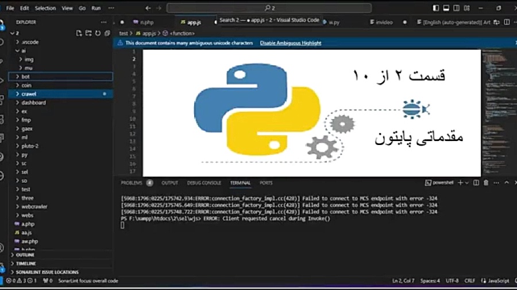Change end of line sequence CRLF
Screen dimensions: 517x290
[x=469, y=281]
